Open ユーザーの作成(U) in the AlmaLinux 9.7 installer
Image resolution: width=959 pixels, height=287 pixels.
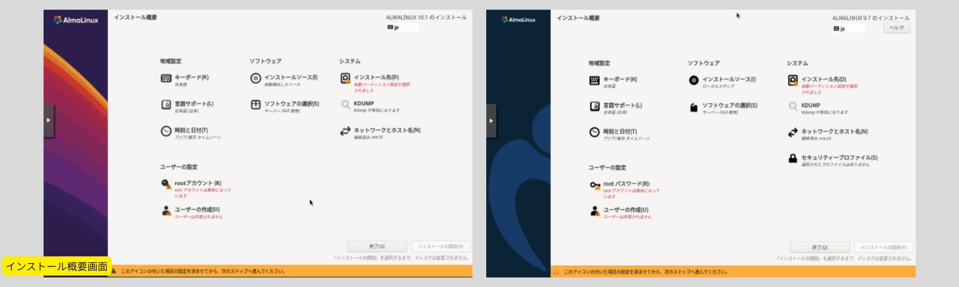click(620, 212)
